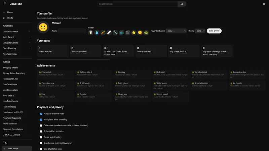Viewport: 269px width, 151px height.
Task: Click lock icon on Curator achievement
Action: [78, 94]
